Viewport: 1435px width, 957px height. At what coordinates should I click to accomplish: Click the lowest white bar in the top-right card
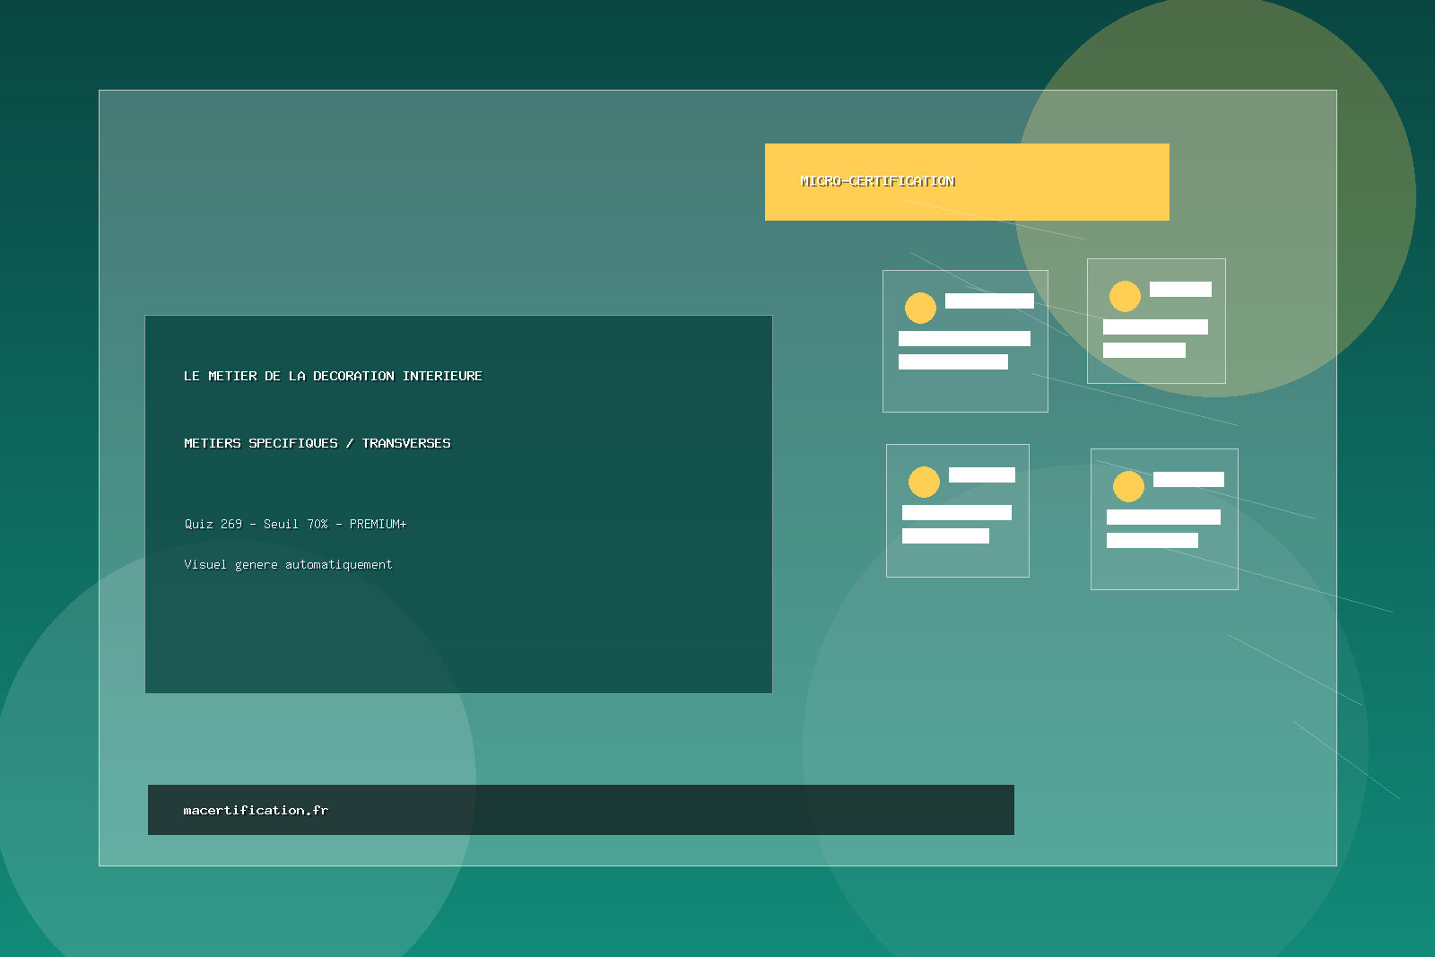pos(1144,351)
